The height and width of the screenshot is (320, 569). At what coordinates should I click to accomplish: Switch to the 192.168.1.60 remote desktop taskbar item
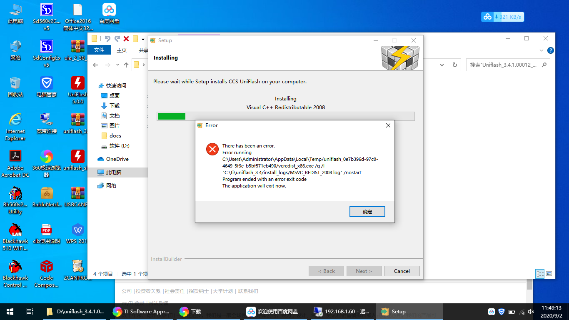point(342,312)
